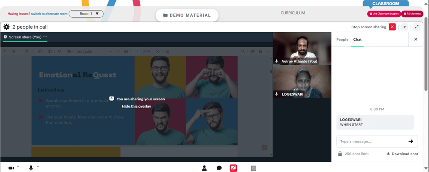Focus the Type a message field

372,142
